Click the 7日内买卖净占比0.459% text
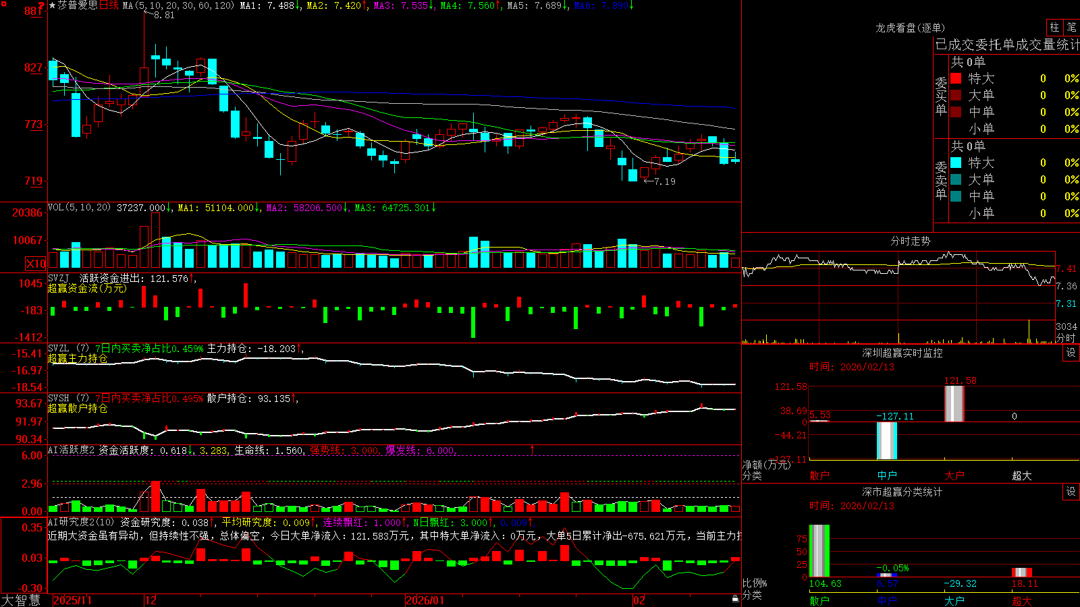This screenshot has height=607, width=1080. [149, 349]
